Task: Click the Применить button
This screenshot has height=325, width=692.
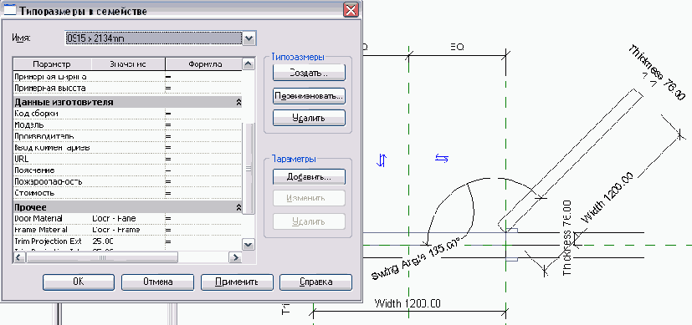Action: point(237,282)
